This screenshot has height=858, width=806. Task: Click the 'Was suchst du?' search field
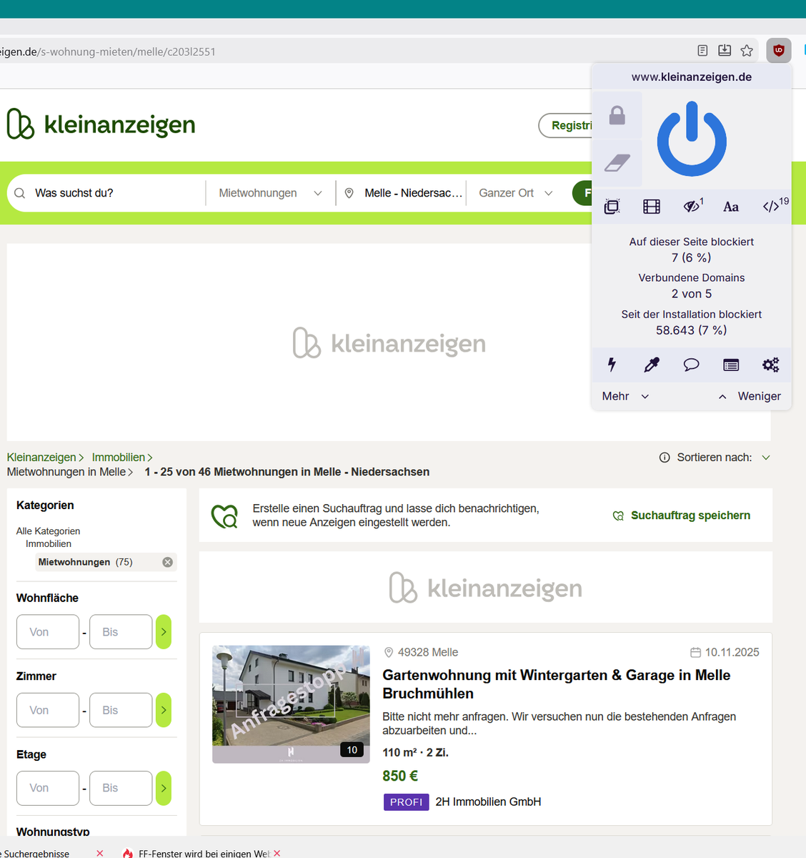tap(114, 193)
